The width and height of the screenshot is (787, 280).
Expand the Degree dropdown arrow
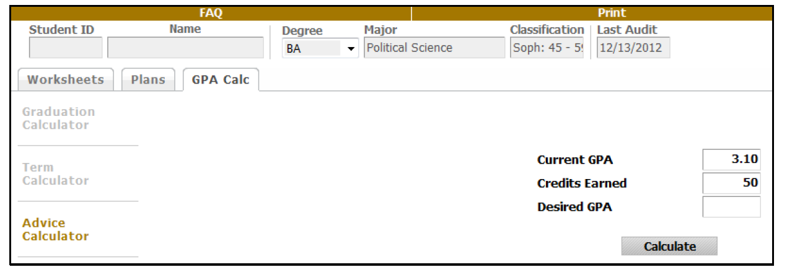(351, 49)
